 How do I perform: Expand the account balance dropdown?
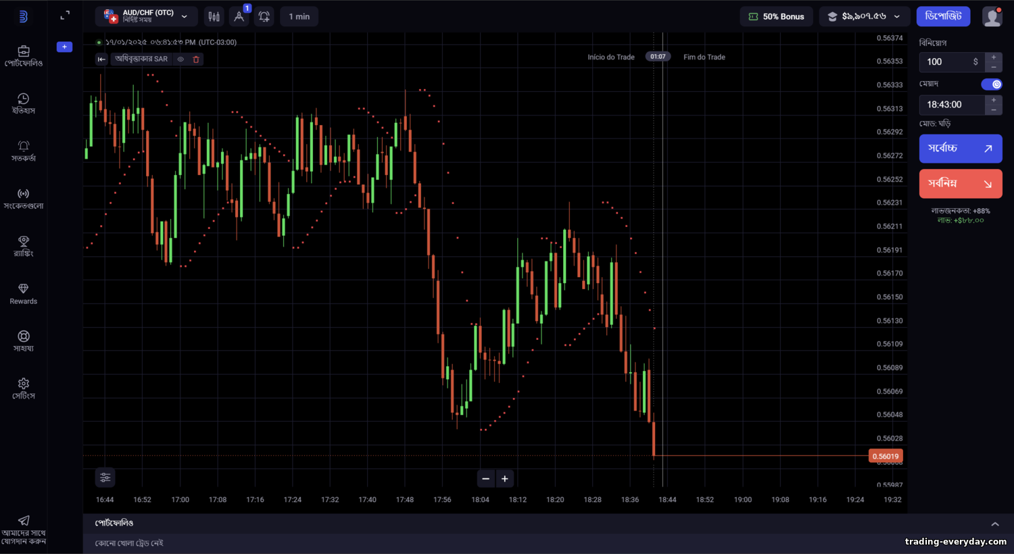(864, 16)
